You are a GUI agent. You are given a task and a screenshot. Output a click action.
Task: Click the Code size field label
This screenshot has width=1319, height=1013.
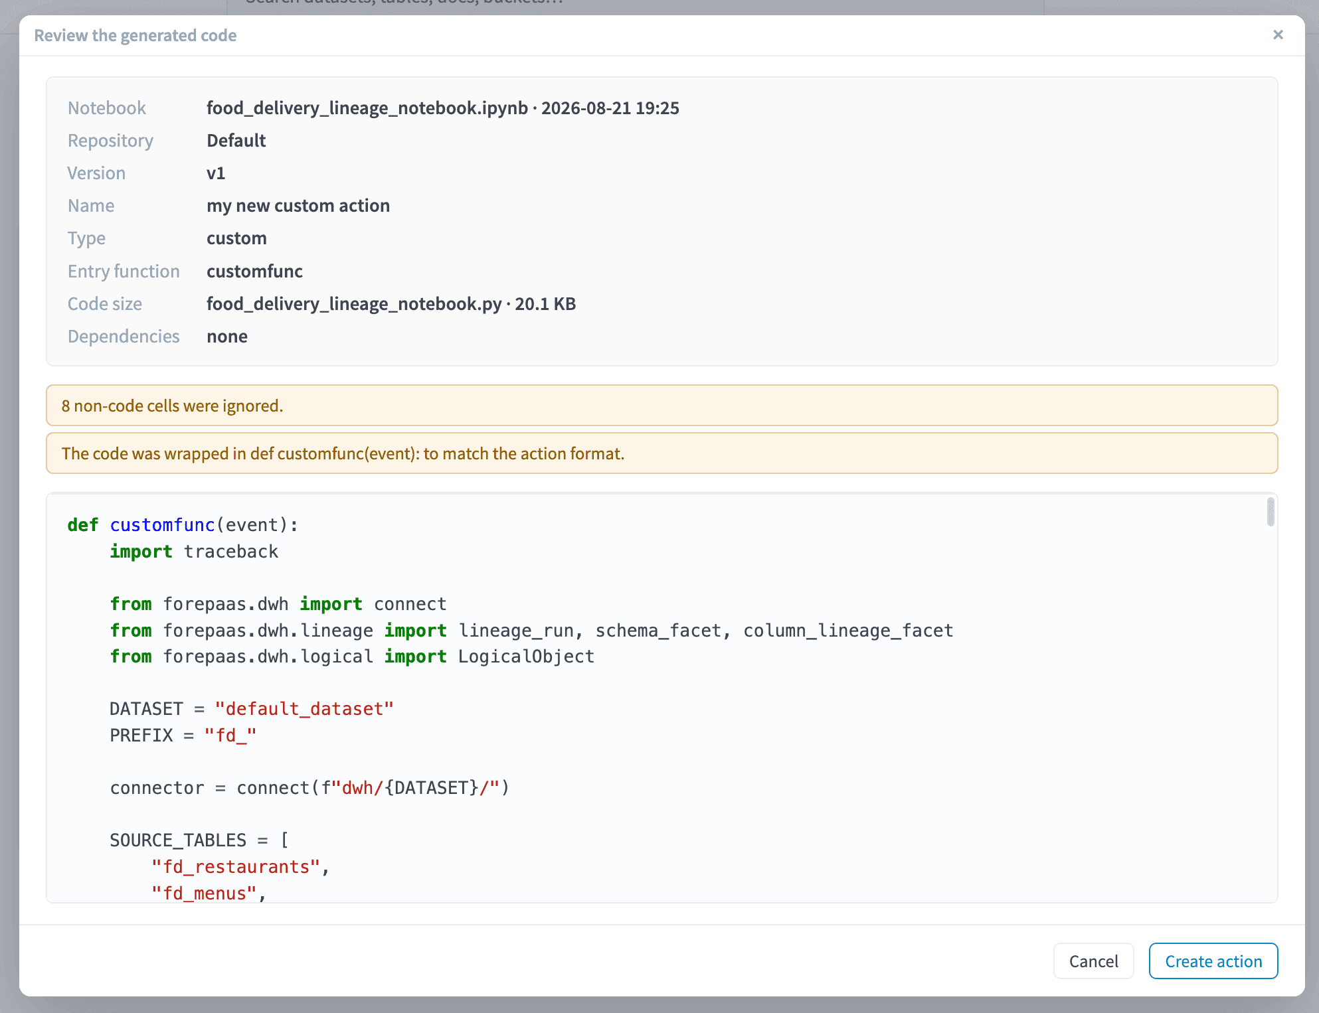pos(105,303)
